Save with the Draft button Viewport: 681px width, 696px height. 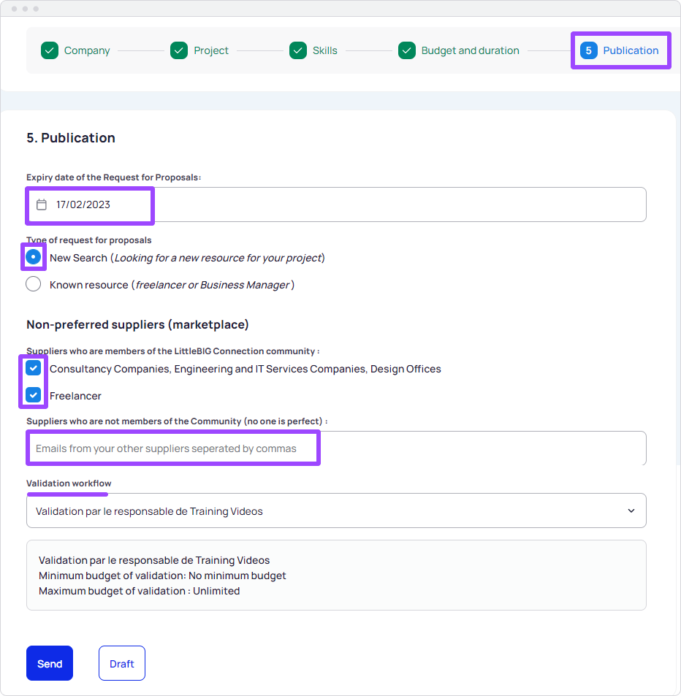click(122, 663)
